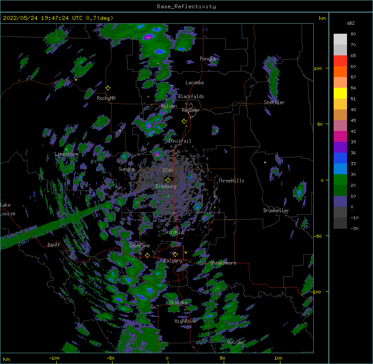The height and width of the screenshot is (364, 373).
Task: Pick the orange 57-60 dBZ legend swatch
Action: pyautogui.click(x=340, y=71)
